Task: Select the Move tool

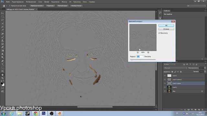Action: point(2,13)
